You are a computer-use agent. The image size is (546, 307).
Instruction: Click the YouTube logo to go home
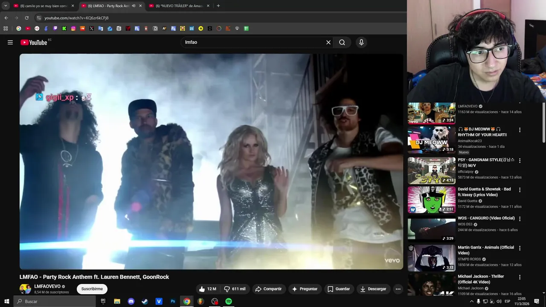click(x=34, y=42)
